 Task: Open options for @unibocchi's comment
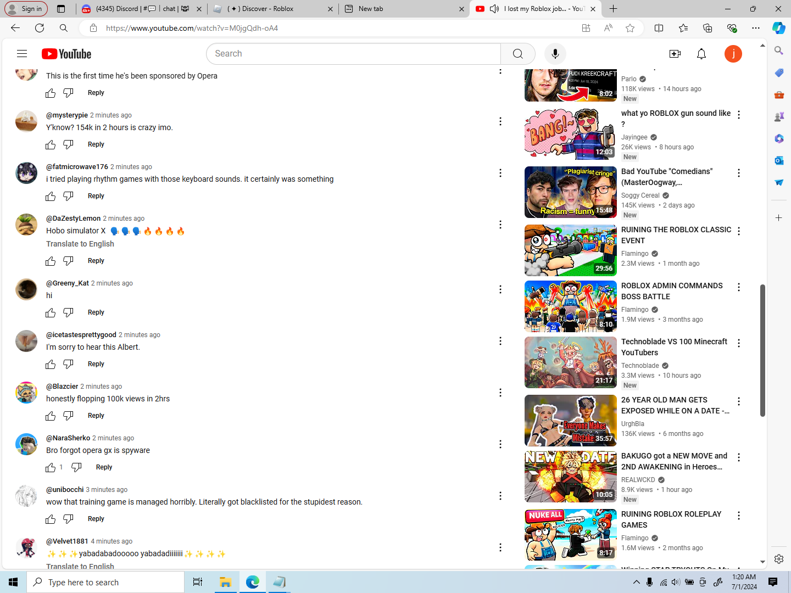(500, 496)
